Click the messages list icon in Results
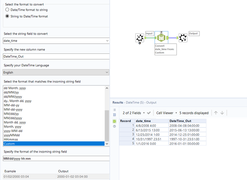The height and width of the screenshot is (180, 247). pyautogui.click(x=114, y=110)
